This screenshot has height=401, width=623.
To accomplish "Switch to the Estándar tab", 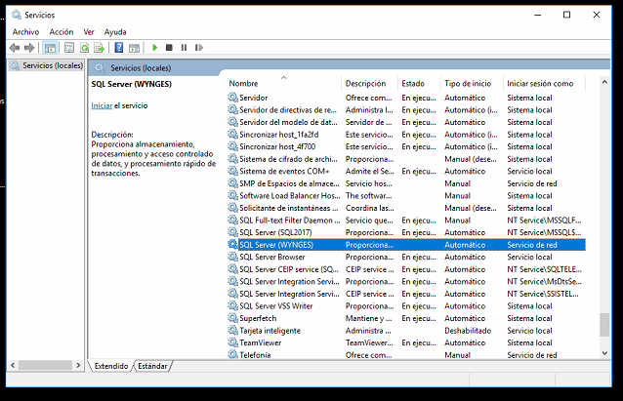I will (152, 366).
